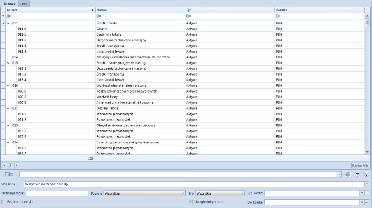Uncheck the Uwzględniaj konta checkbox

pos(190,202)
